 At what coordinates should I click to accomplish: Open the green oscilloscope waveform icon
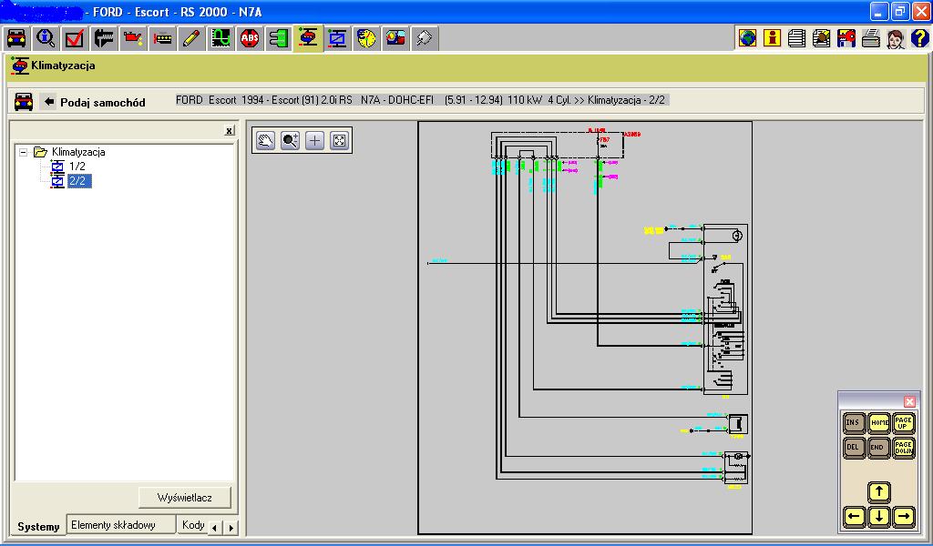[220, 38]
